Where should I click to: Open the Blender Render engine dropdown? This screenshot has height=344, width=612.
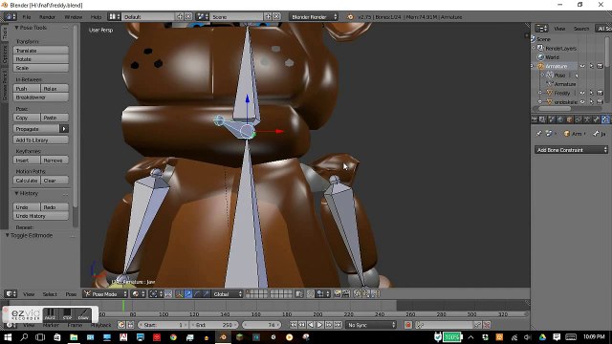314,17
